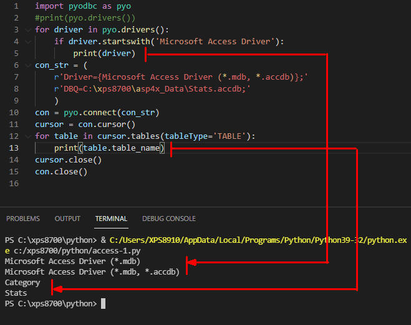411x325 pixels.
Task: Collapse the for table fold at line 12
Action: pyautogui.click(x=28, y=136)
